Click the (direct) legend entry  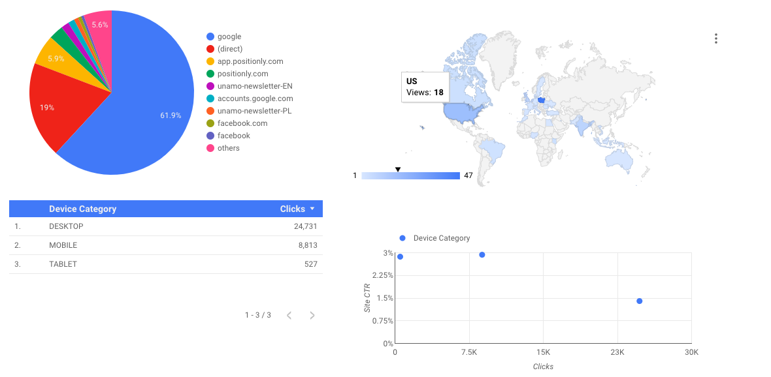pyautogui.click(x=225, y=49)
